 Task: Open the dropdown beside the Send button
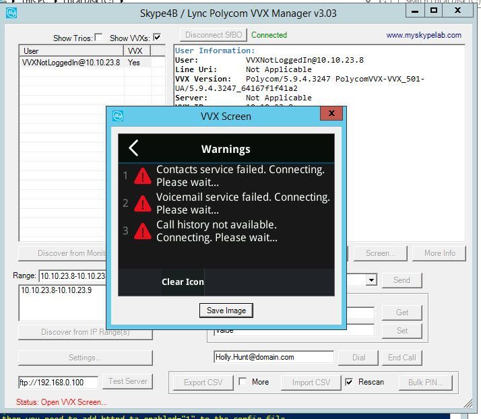point(371,280)
